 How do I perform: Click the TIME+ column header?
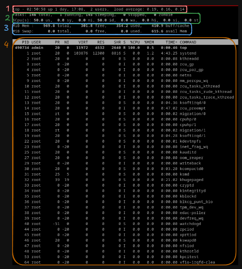tap(171, 42)
